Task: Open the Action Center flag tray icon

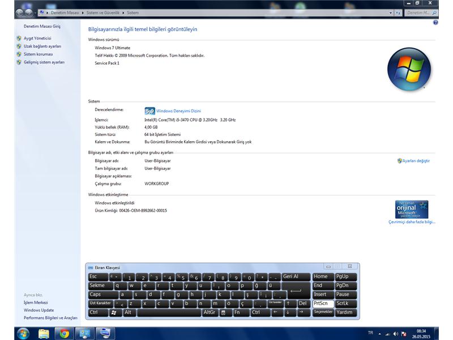Action: 404,334
